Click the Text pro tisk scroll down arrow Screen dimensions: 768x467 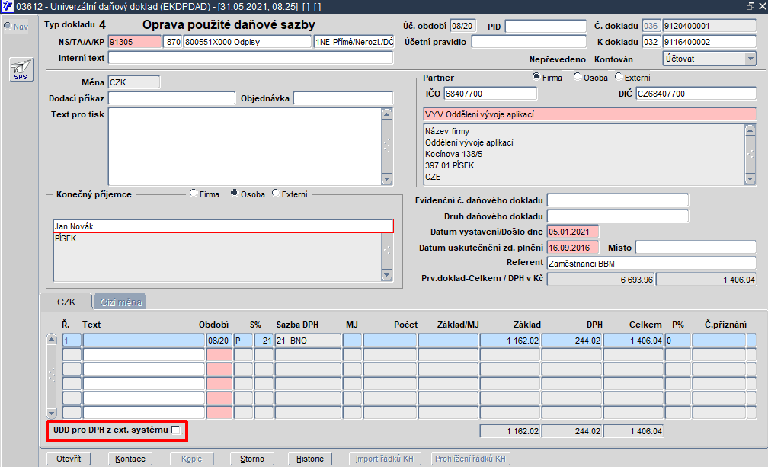click(386, 179)
